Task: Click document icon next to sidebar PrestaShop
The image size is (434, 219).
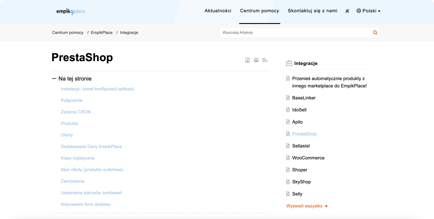Action: (288, 134)
